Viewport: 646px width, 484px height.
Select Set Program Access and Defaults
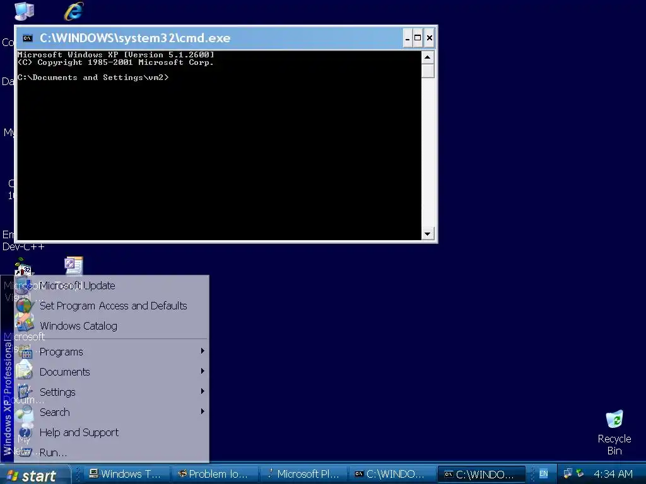112,306
